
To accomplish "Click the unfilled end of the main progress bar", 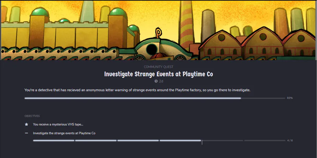I will [263, 98].
